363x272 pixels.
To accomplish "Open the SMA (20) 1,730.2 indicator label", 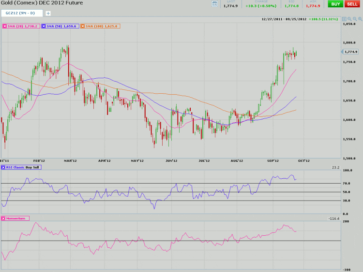I will [23, 26].
